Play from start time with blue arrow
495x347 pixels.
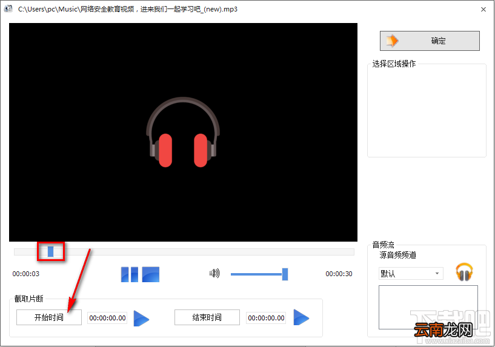(141, 318)
